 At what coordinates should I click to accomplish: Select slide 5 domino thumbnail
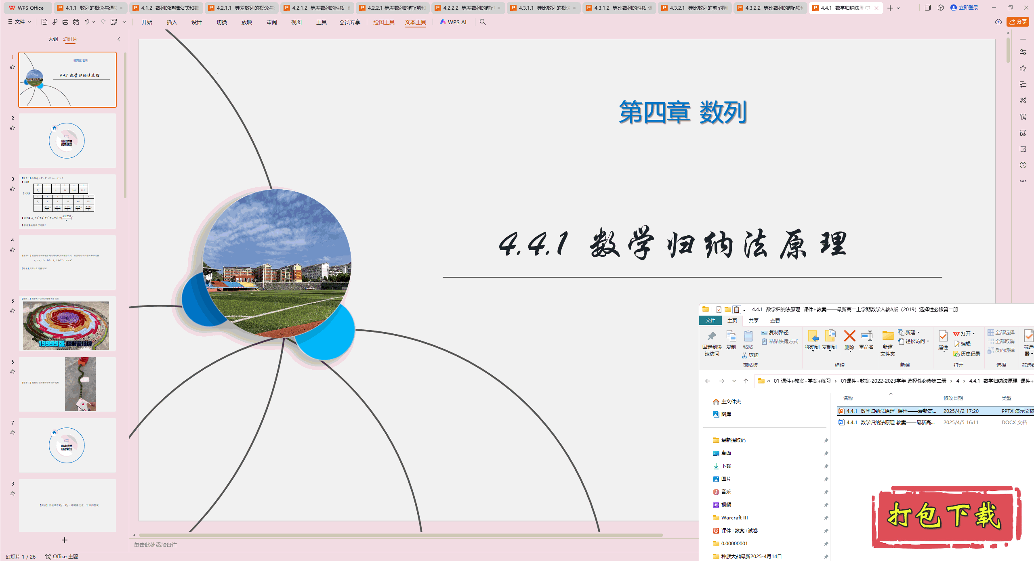pos(67,324)
